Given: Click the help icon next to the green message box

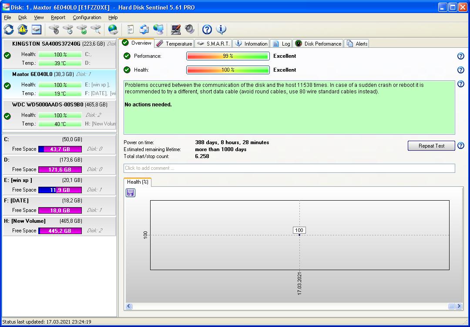Looking at the screenshot, I should tap(461, 84).
